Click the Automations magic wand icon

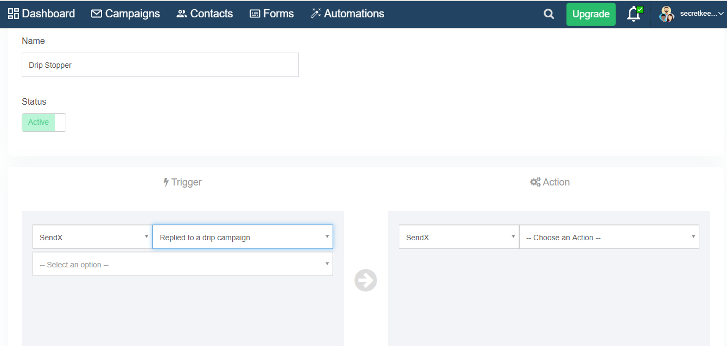[316, 14]
